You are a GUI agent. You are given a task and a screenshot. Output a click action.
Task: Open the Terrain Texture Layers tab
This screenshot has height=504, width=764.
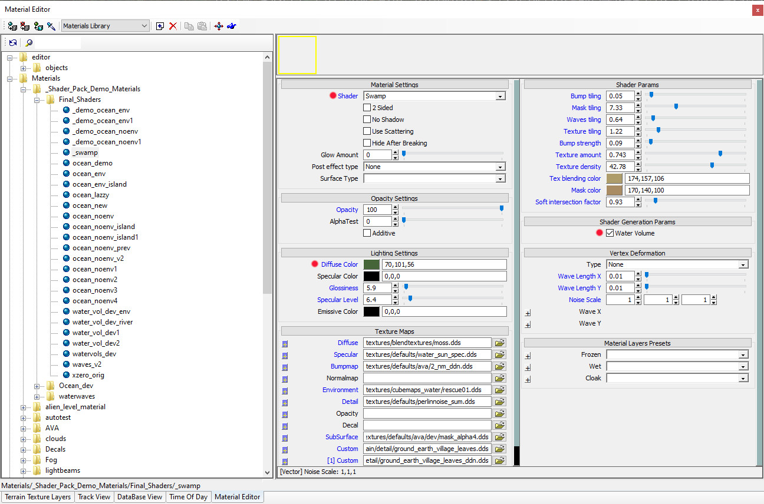38,497
